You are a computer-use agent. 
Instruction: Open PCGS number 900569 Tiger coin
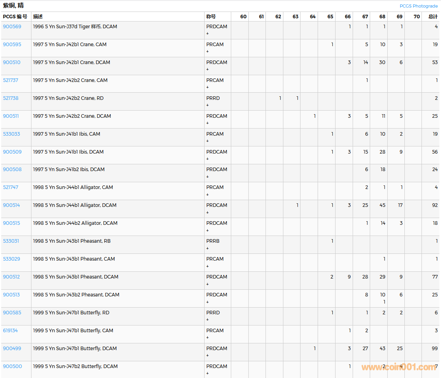(12, 27)
